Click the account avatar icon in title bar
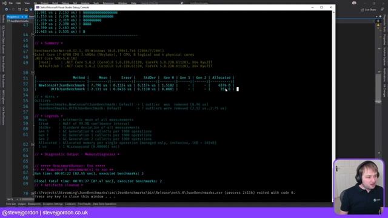 pos(354,3)
